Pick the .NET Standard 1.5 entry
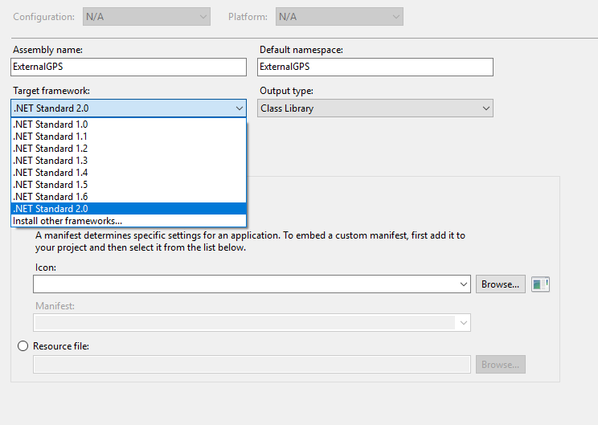The image size is (598, 425). pyautogui.click(x=50, y=185)
